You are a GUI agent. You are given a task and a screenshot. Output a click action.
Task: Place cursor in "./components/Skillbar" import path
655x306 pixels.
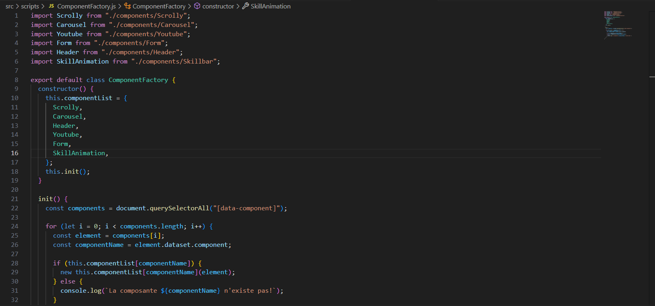point(174,62)
